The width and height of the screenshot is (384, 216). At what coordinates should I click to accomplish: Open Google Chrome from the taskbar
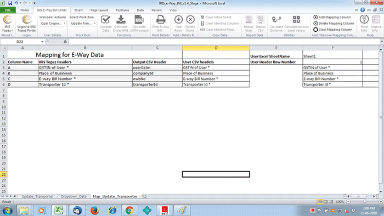coord(129,210)
